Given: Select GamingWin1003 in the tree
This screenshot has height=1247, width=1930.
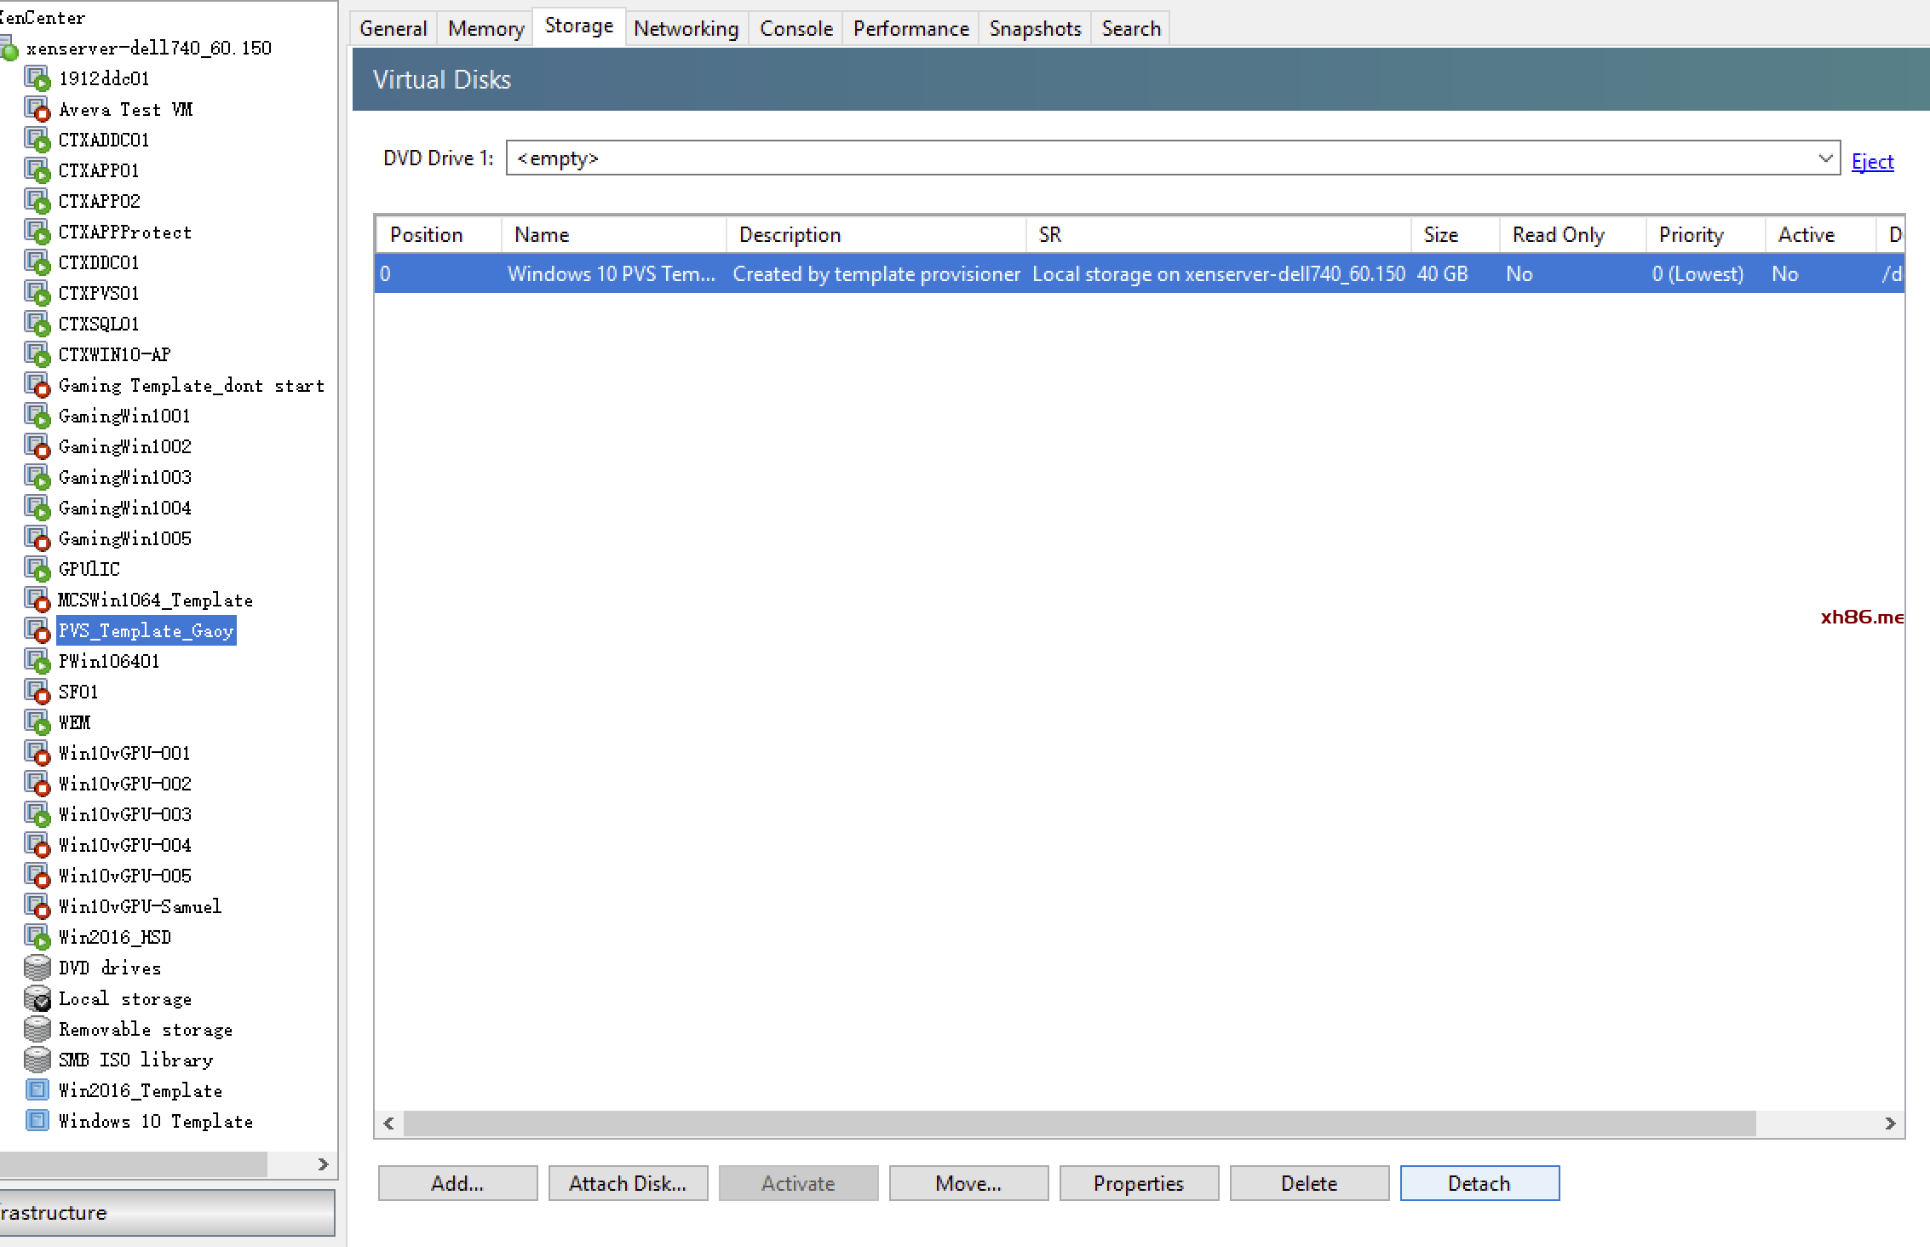Looking at the screenshot, I should click(125, 477).
